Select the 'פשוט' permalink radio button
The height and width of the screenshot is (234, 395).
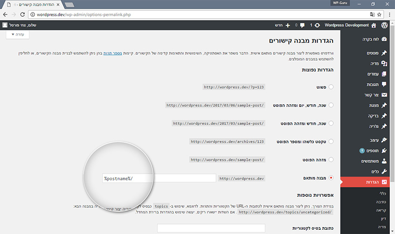(331, 87)
